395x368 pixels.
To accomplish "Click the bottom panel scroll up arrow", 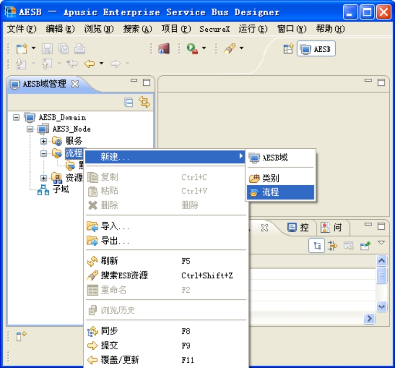I will tap(382, 261).
